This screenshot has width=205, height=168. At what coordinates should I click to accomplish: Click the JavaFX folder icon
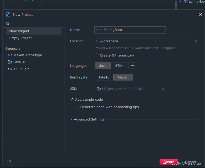(x=10, y=62)
